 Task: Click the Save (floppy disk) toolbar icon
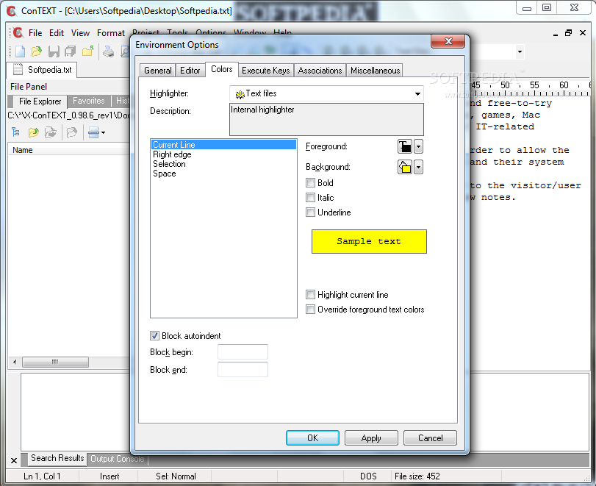tap(54, 51)
